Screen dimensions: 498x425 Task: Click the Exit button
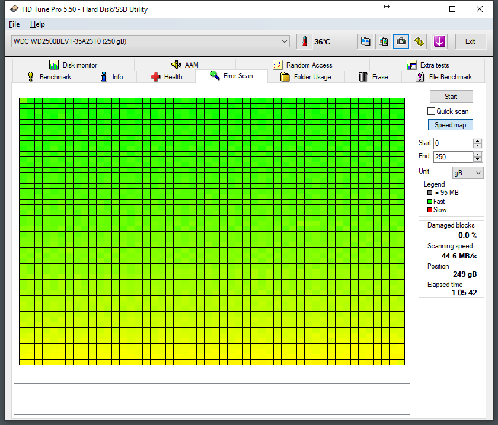coord(470,41)
